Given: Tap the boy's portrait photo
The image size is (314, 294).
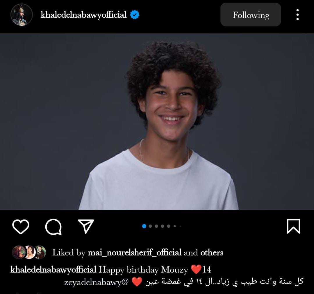Looking at the screenshot, I should click(x=157, y=121).
